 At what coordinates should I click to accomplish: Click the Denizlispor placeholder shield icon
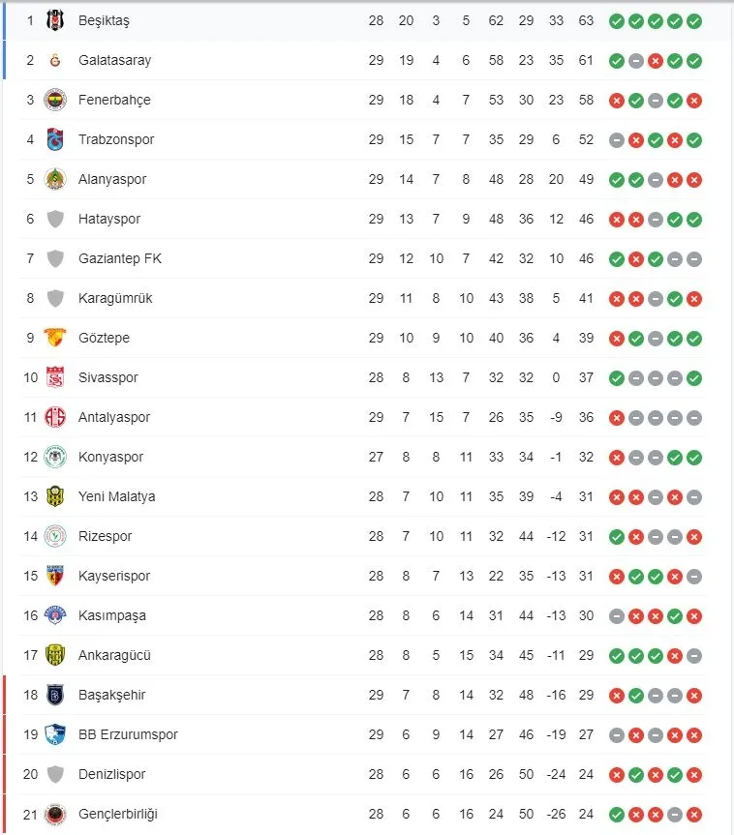pos(55,774)
